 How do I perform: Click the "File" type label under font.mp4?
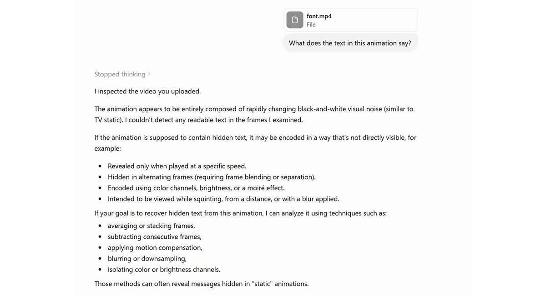pos(311,25)
